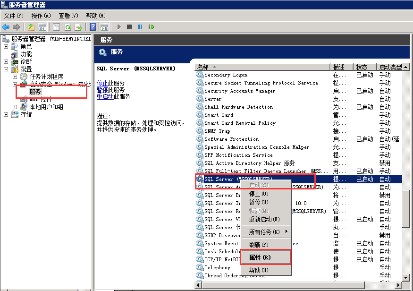Choose 停止(O) in the context menu
This screenshot has width=413, height=291.
coord(266,194)
